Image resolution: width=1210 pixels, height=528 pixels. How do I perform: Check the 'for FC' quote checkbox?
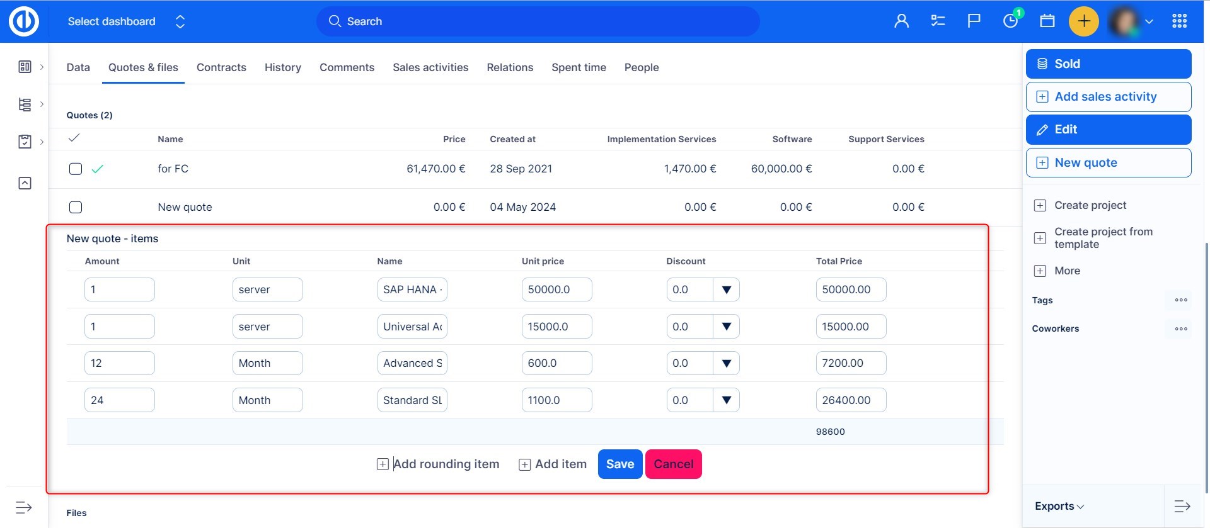pyautogui.click(x=76, y=169)
